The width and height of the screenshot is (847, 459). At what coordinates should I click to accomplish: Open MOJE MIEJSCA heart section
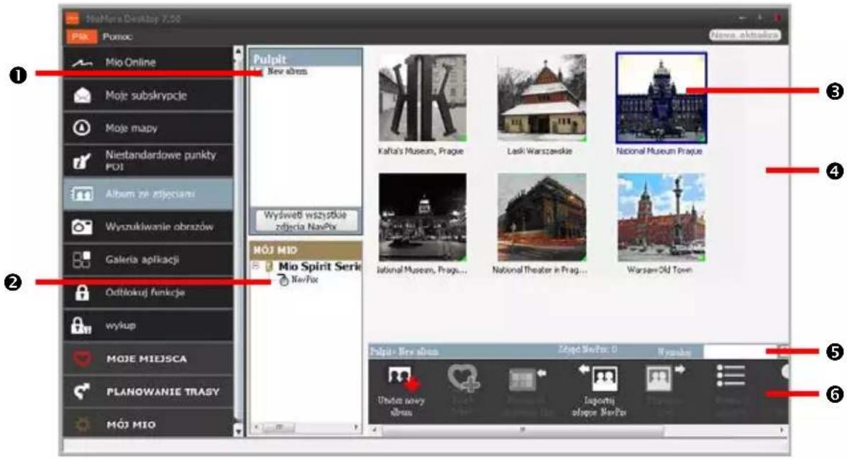coord(148,358)
